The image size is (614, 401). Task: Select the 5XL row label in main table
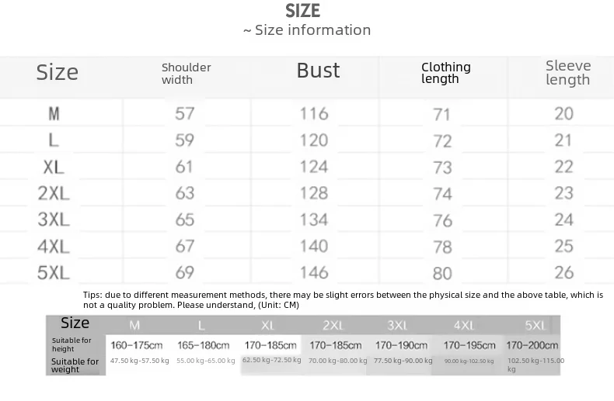pos(54,272)
